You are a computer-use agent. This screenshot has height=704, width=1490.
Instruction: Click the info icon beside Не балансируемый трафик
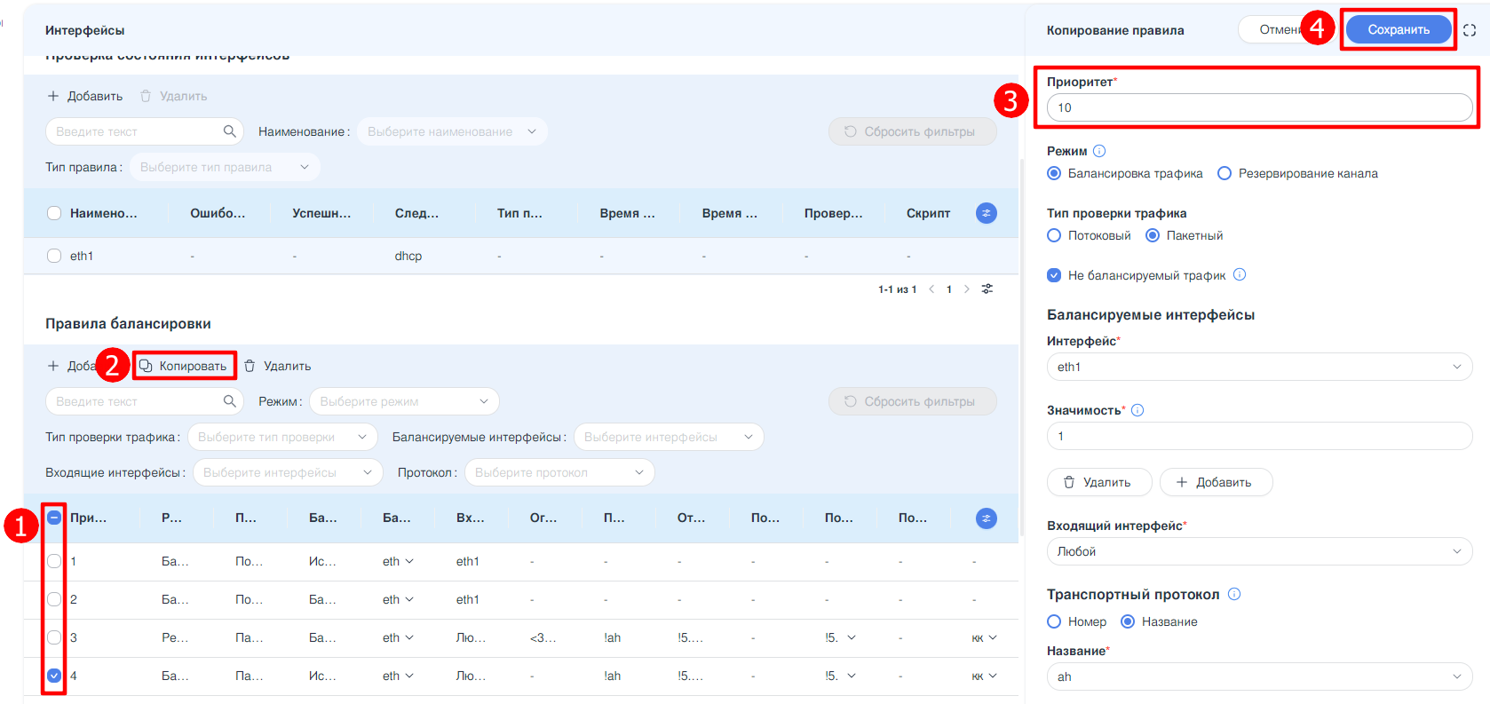(x=1240, y=275)
